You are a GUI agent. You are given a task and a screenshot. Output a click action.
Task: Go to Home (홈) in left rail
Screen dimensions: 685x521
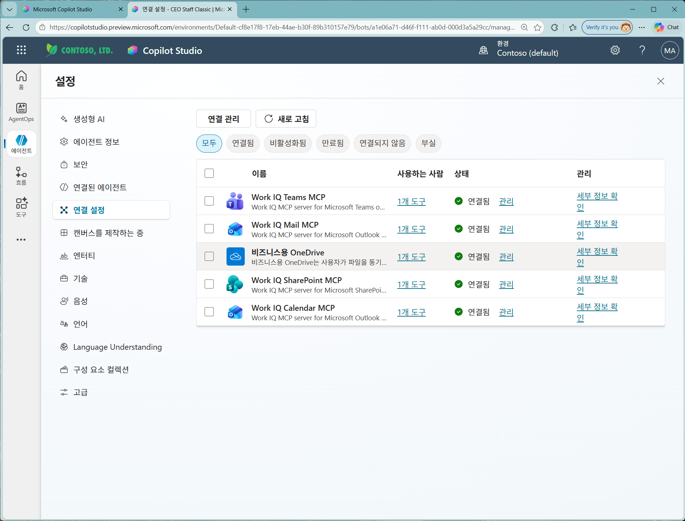click(x=21, y=80)
